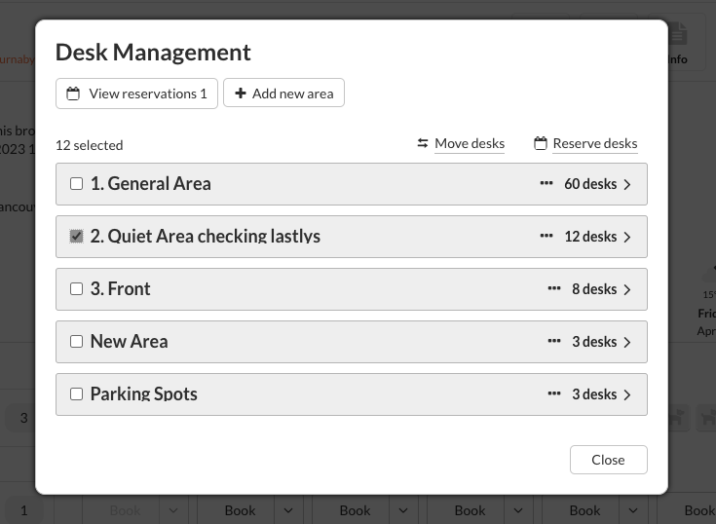Open the three-dot menu for New Area
Image resolution: width=716 pixels, height=524 pixels.
click(554, 341)
